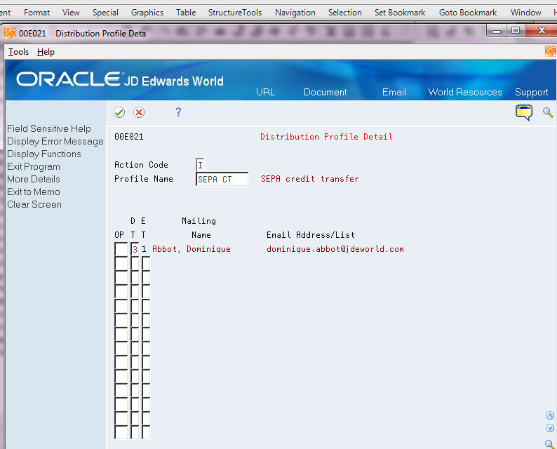Choose Clear Screen
Screen dimensions: 557x449
(x=34, y=205)
